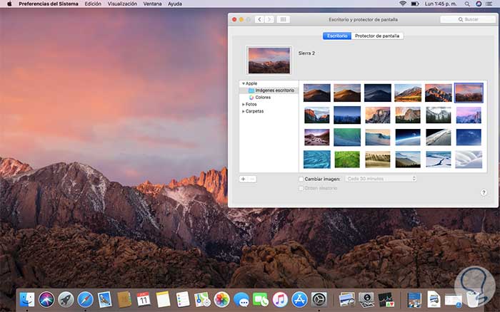Screen dimensions: 500x312
Task: Open Photos colorful flower icon
Action: tap(221, 300)
